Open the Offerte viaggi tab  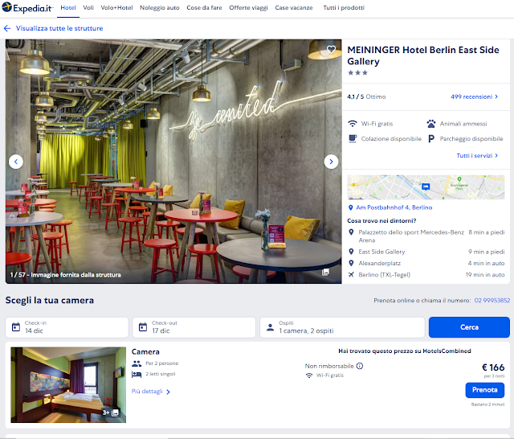pos(248,7)
